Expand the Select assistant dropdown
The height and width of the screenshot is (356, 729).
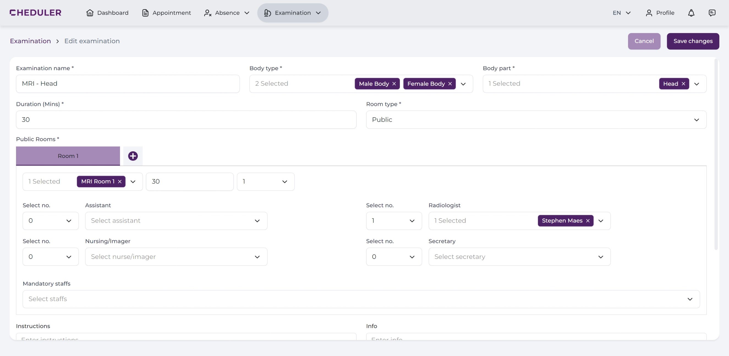tap(176, 221)
